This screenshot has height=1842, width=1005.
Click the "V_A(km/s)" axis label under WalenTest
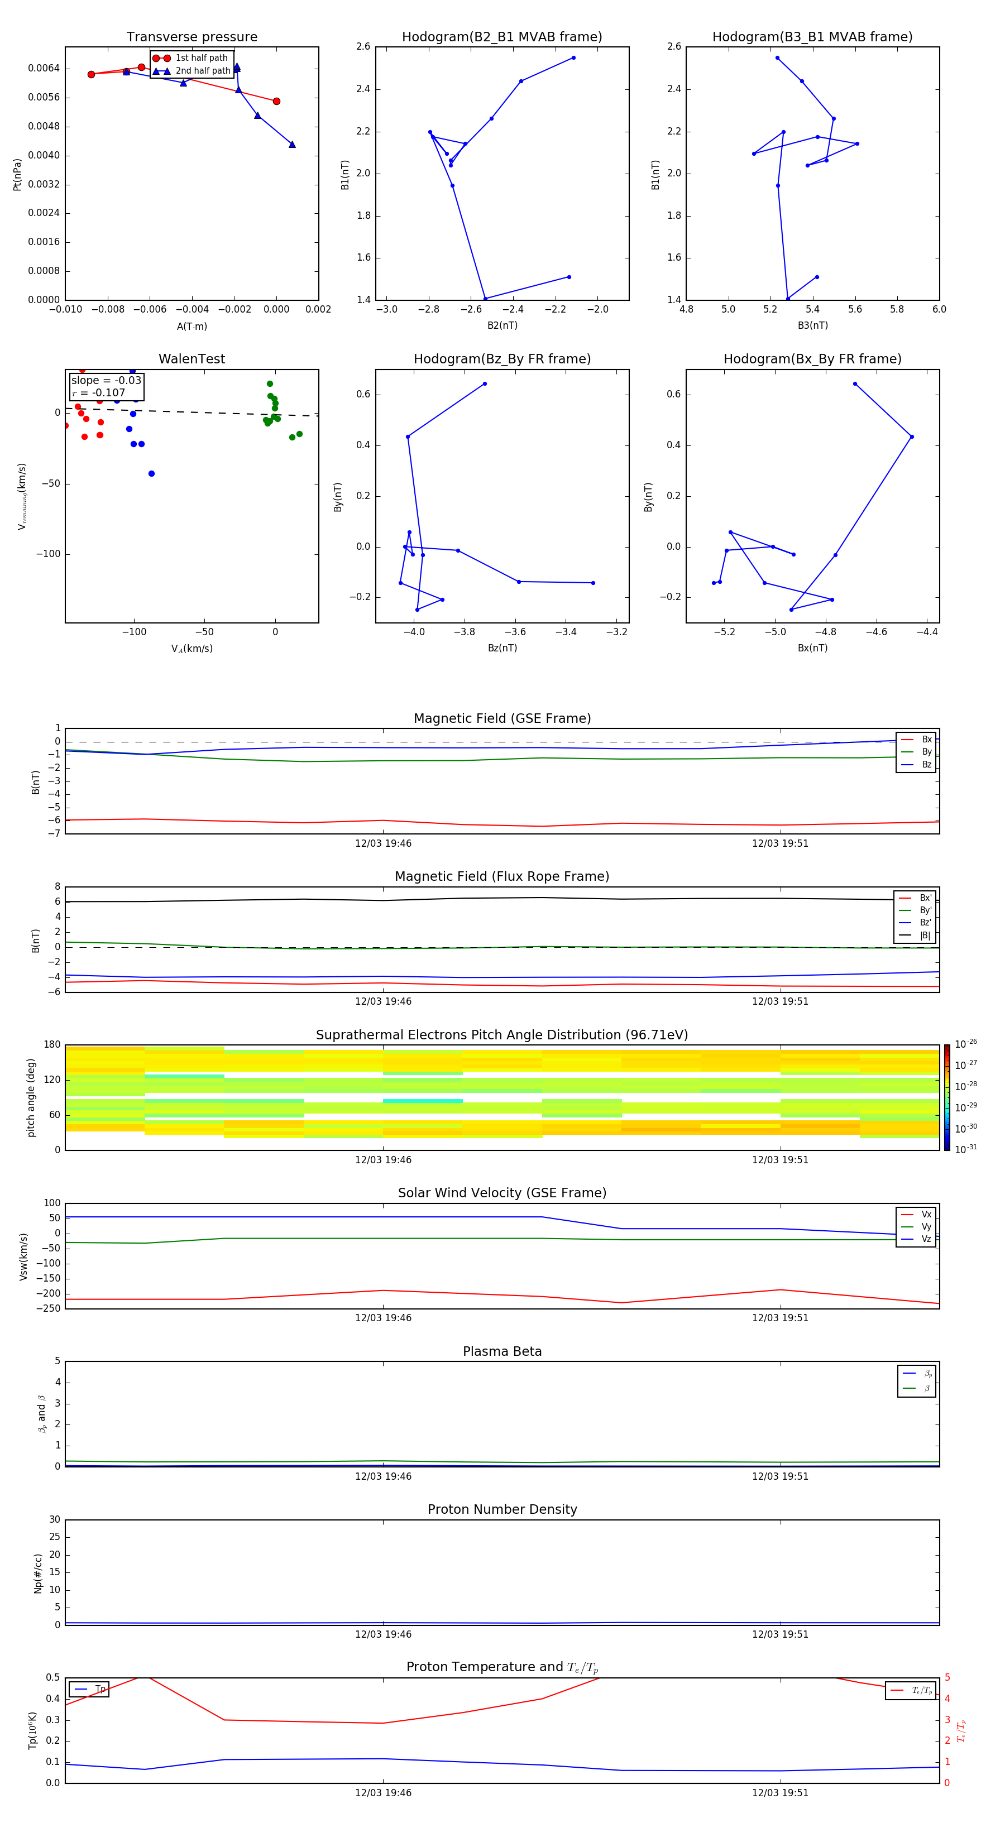(x=192, y=649)
